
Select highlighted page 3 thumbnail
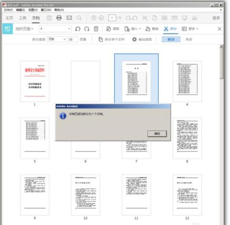(x=136, y=79)
